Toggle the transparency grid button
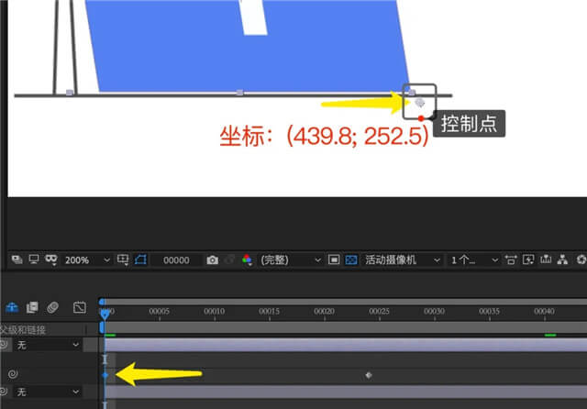This screenshot has width=587, height=409. [350, 260]
